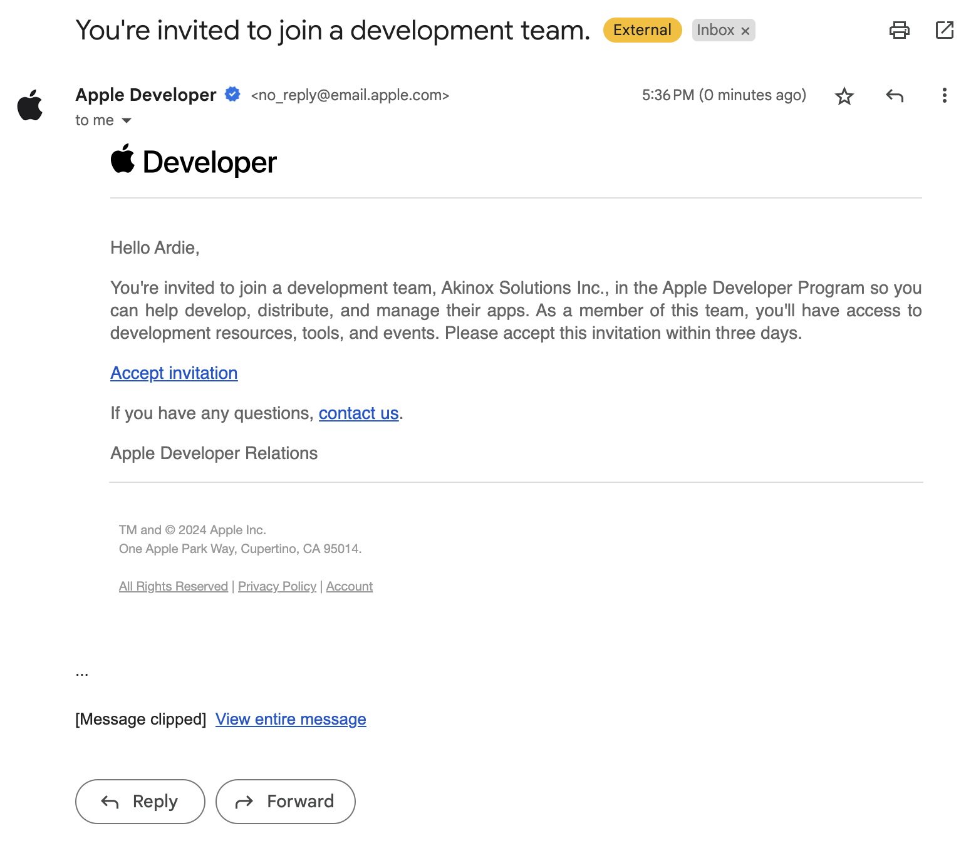The height and width of the screenshot is (853, 976).
Task: Click the Reply button below the message
Action: (140, 802)
